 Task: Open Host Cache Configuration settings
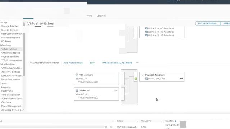pos(11,34)
